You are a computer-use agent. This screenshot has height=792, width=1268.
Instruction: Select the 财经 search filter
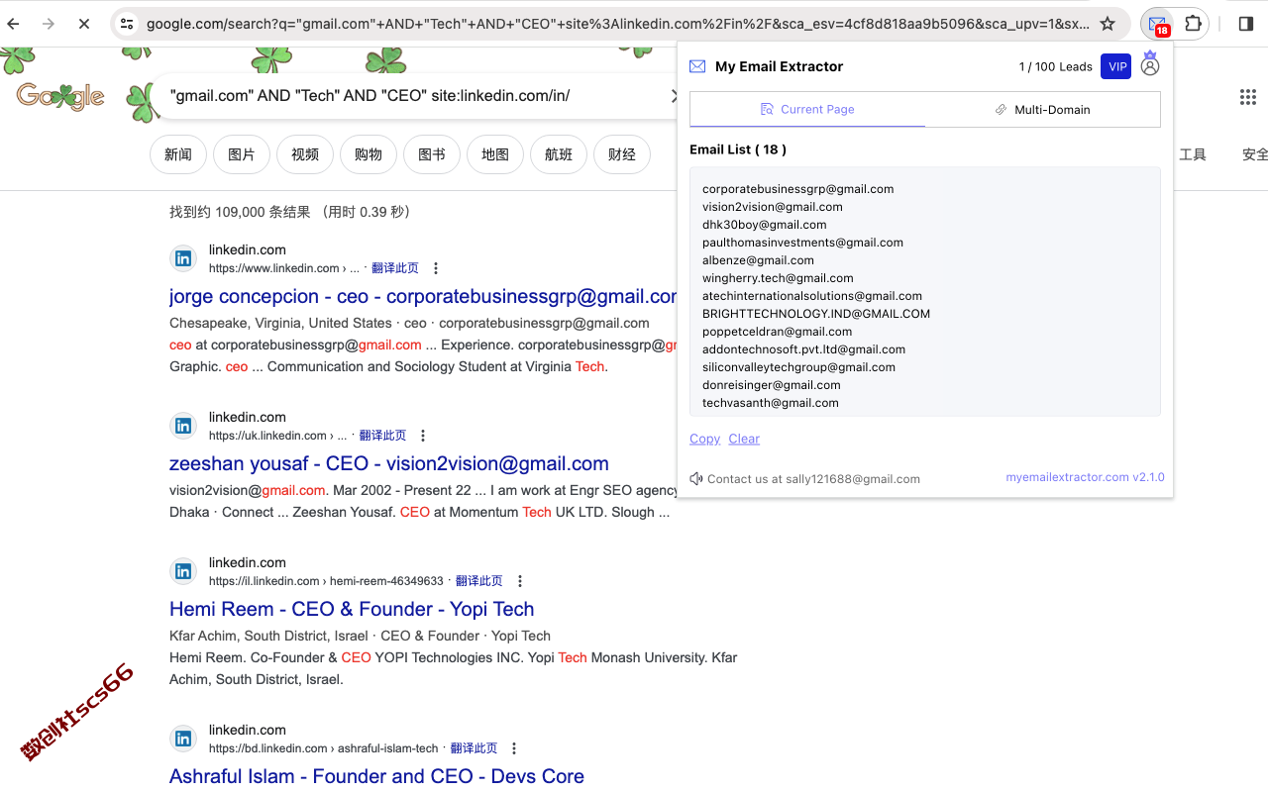click(x=622, y=154)
